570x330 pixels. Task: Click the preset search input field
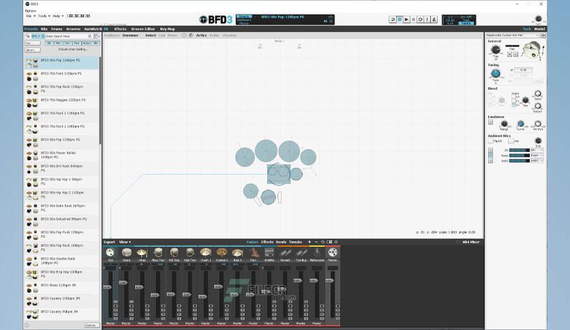coord(67,36)
